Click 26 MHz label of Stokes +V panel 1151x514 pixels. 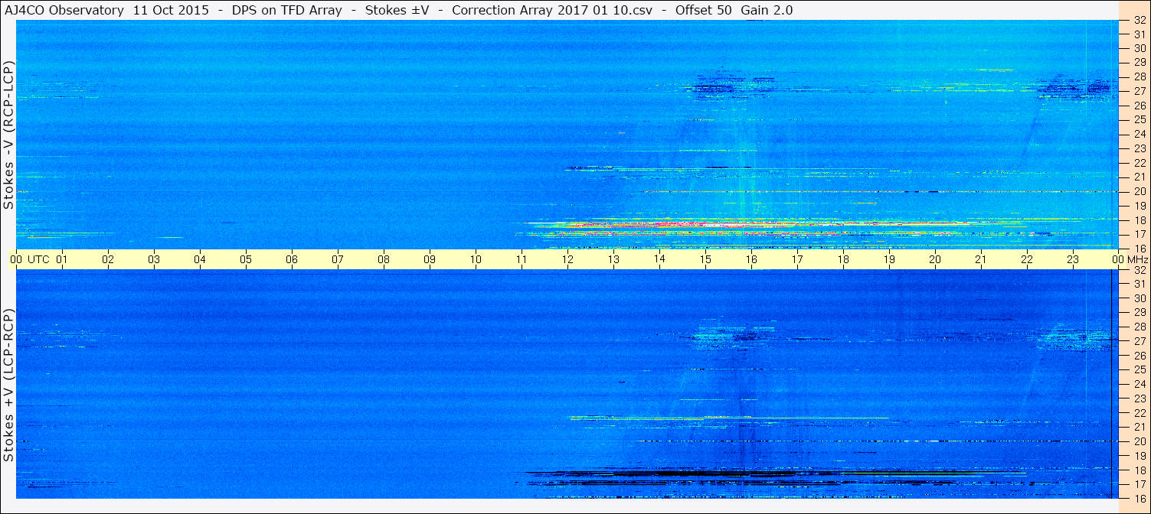(1140, 356)
